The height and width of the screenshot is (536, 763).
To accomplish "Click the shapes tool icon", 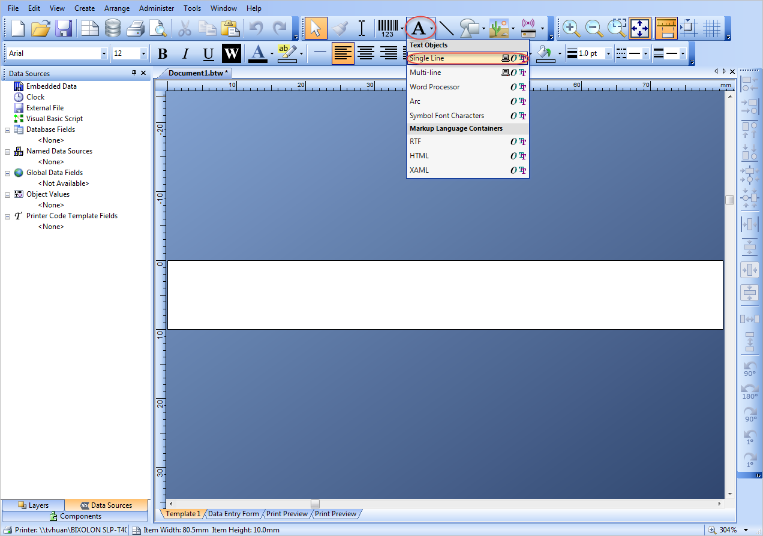I will tap(470, 28).
